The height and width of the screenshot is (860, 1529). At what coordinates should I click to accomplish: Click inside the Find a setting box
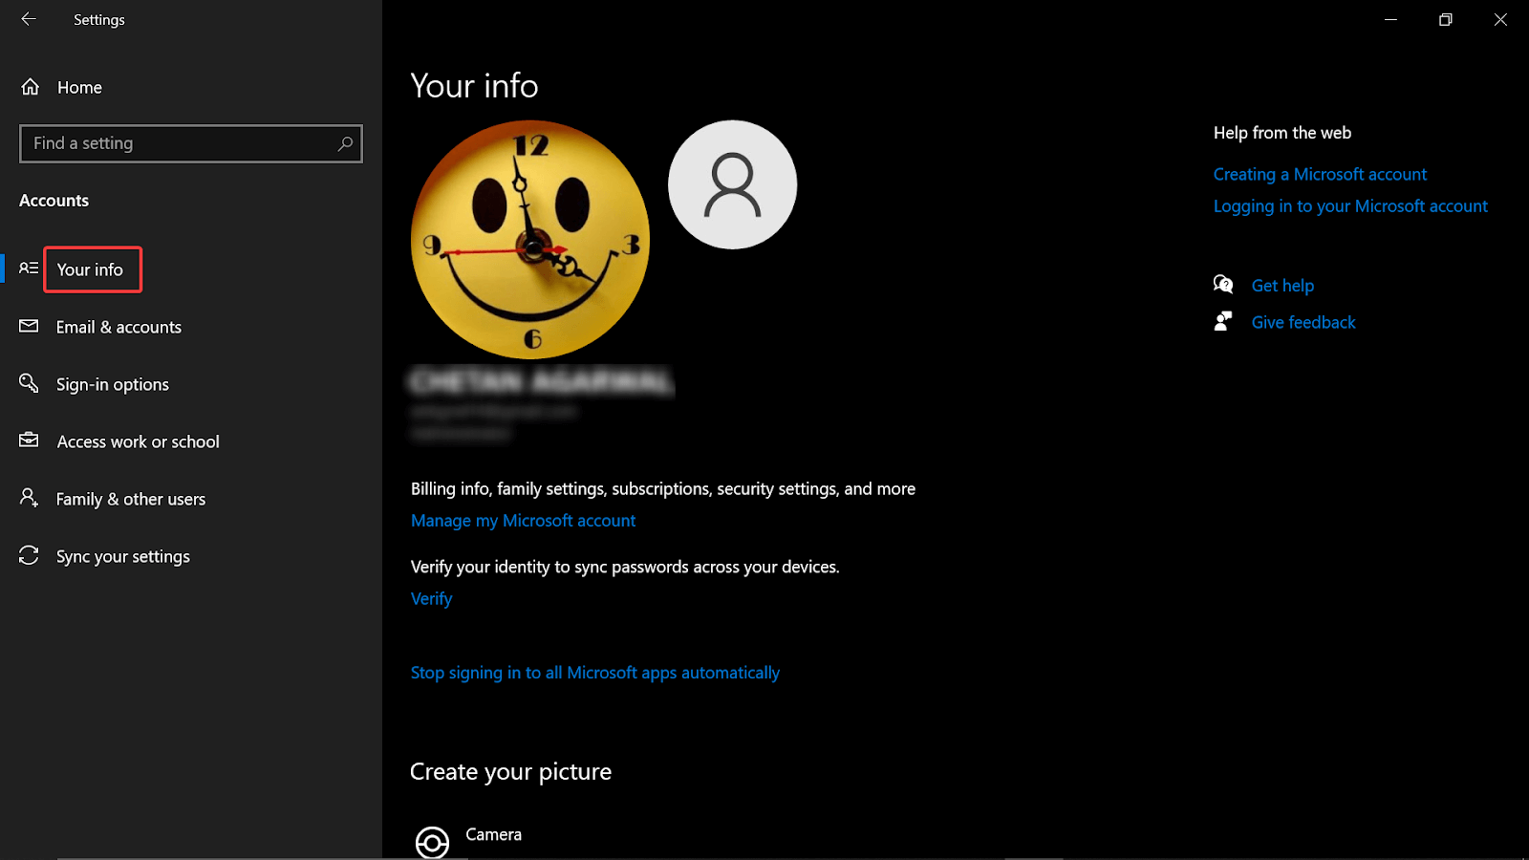click(x=172, y=143)
